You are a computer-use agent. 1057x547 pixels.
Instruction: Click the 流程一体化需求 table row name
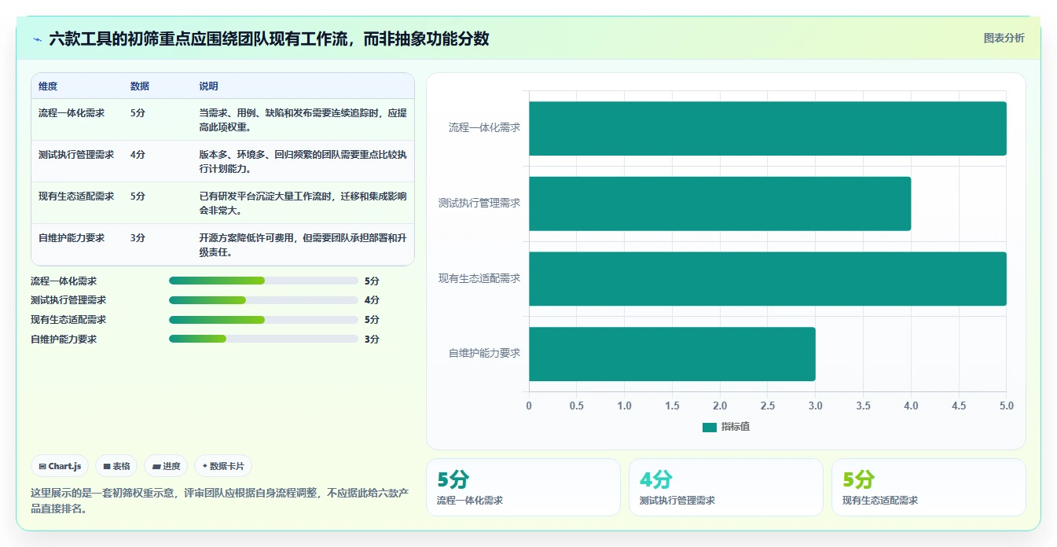click(x=72, y=113)
